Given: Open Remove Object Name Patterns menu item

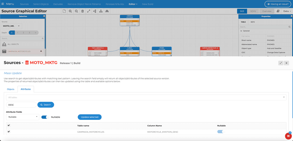Looking at the screenshot, I should [84, 4].
